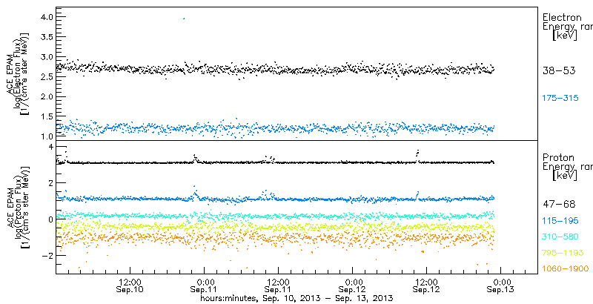Click the 115-195 proton energy legend label
Screen dimensions: 593x304
tap(560, 221)
